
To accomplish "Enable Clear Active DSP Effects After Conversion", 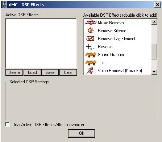I will click(x=8, y=125).
